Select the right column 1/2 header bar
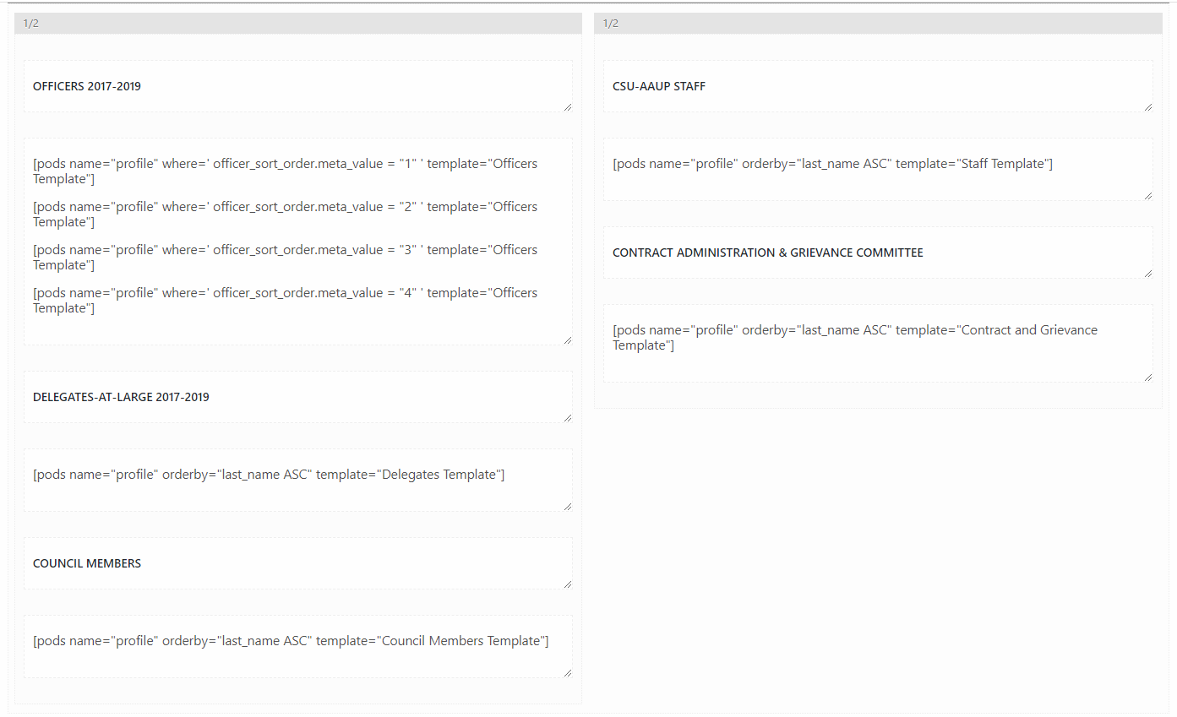The width and height of the screenshot is (1177, 717). tap(878, 23)
